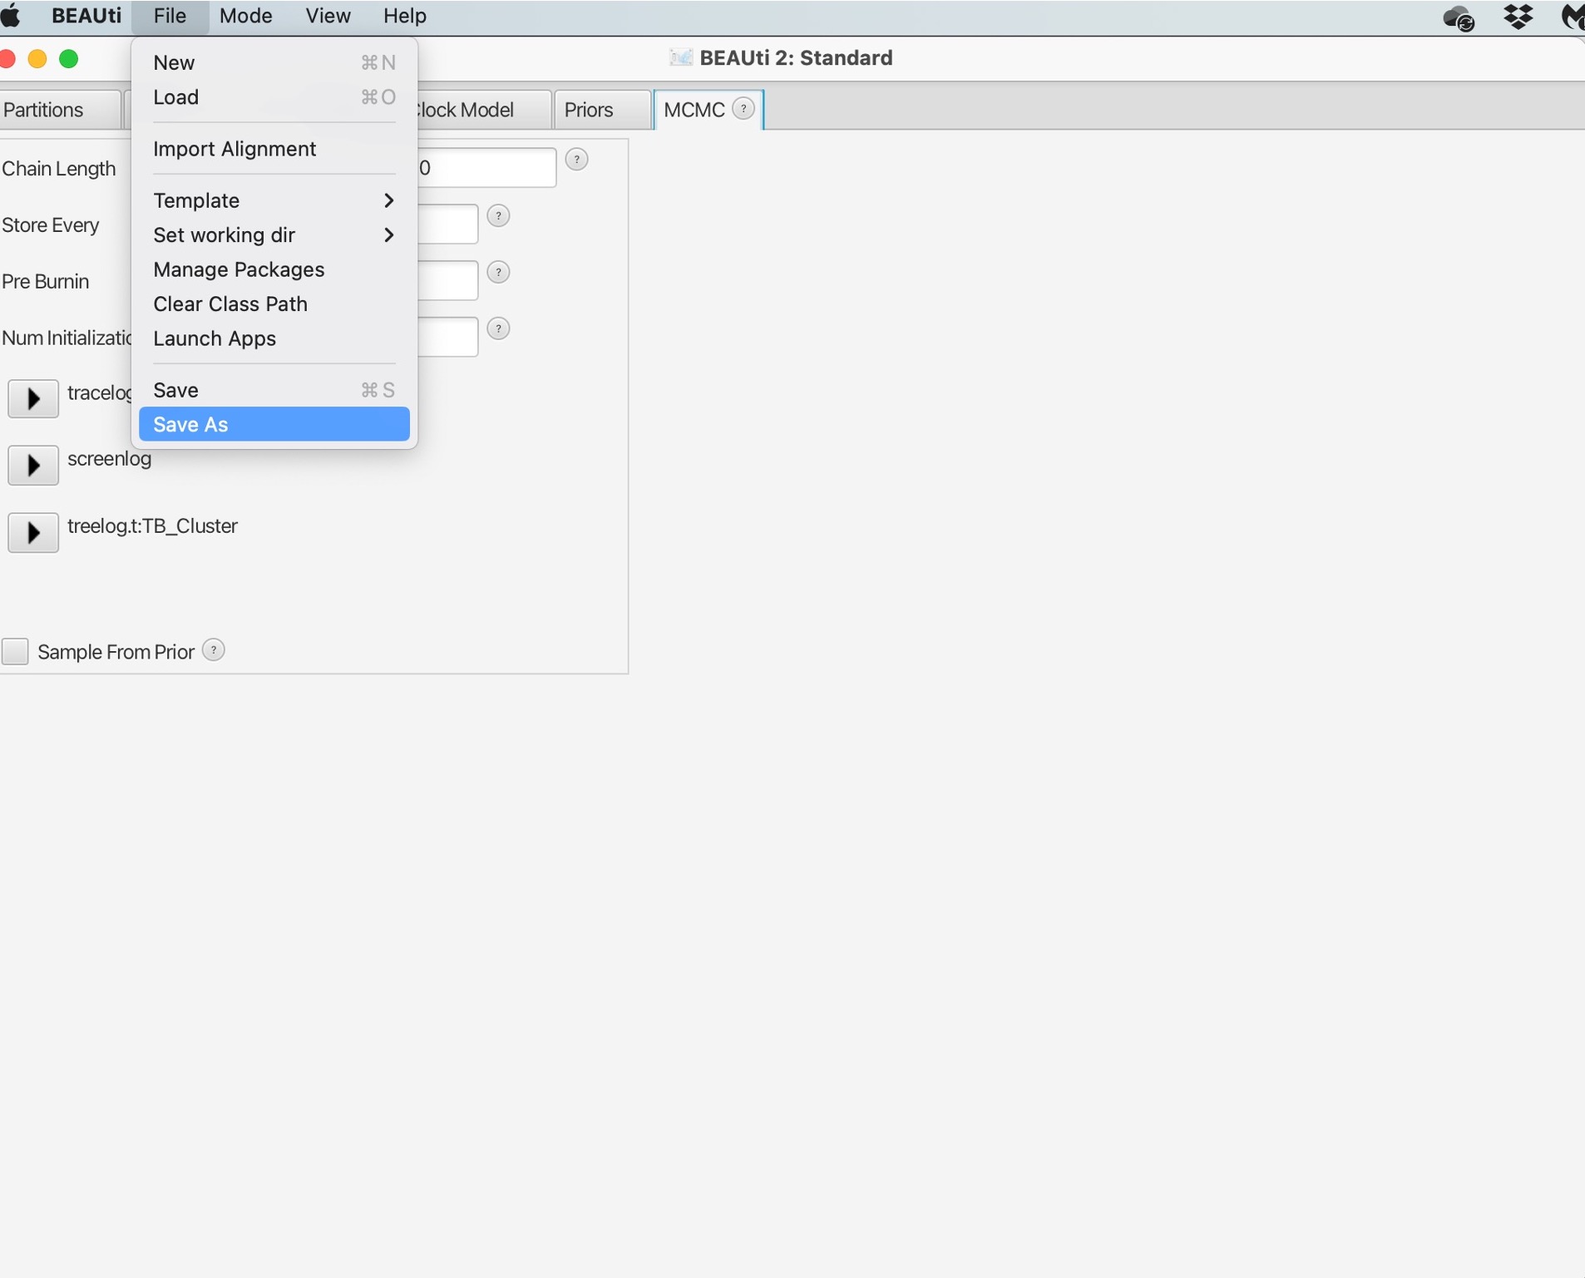The width and height of the screenshot is (1585, 1278).
Task: Expand the tracelog section
Action: click(33, 398)
